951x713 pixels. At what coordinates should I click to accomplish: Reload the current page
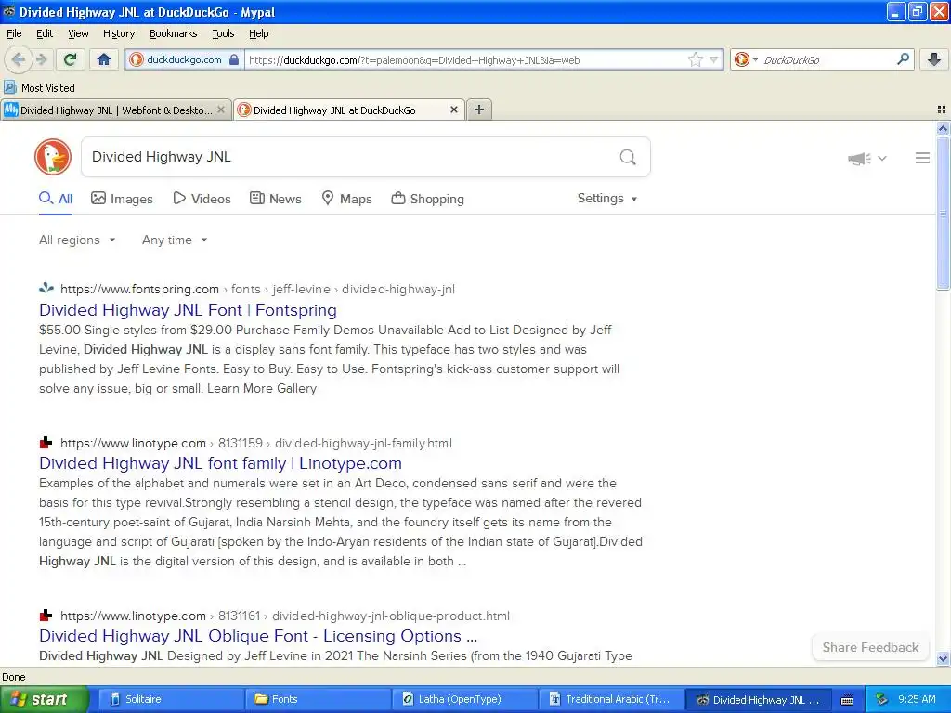pos(71,59)
